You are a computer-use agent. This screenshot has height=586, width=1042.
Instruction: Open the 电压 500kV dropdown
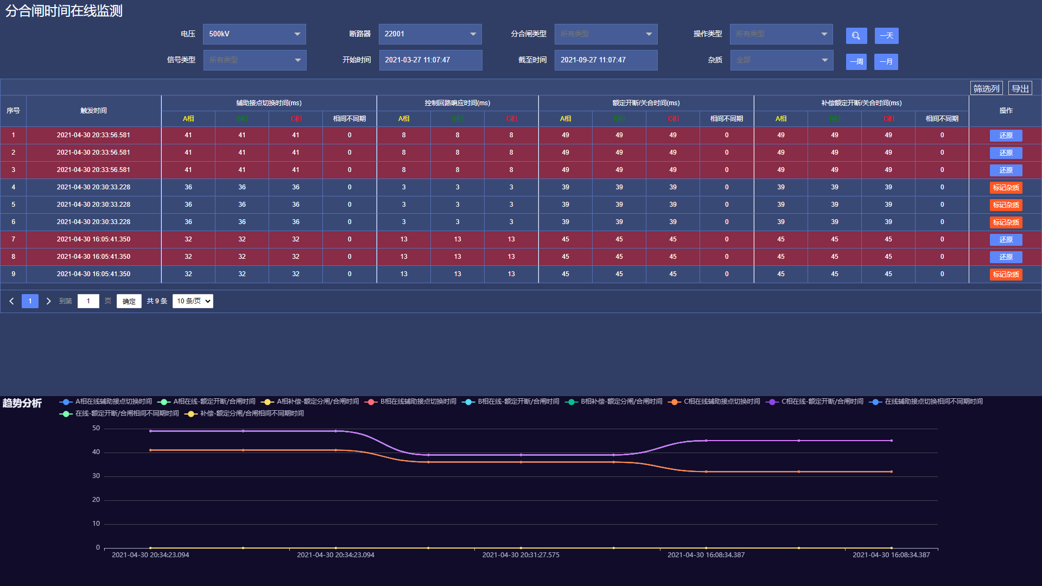coord(254,34)
